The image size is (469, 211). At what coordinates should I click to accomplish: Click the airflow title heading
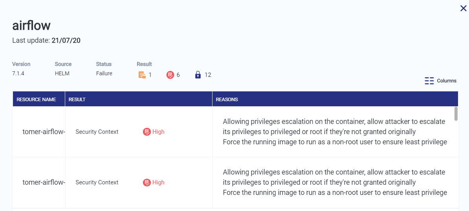pos(31,25)
